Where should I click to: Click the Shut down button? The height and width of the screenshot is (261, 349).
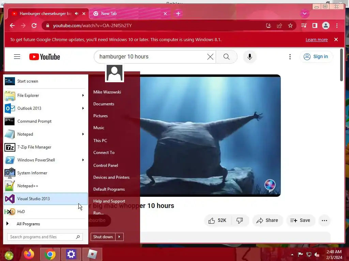click(103, 237)
